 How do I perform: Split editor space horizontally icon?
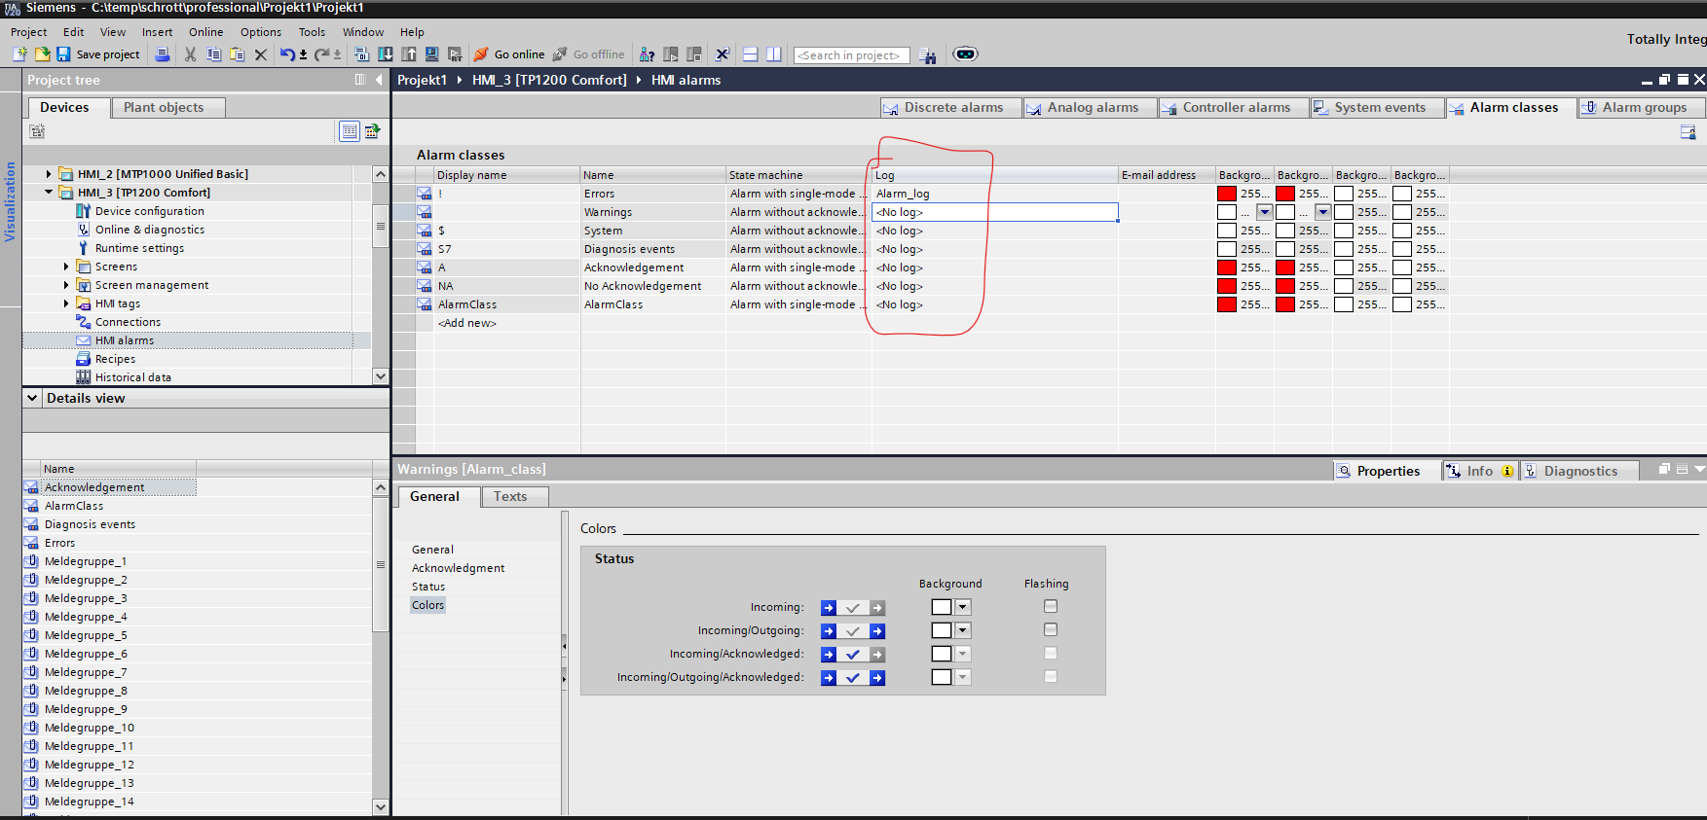[751, 54]
